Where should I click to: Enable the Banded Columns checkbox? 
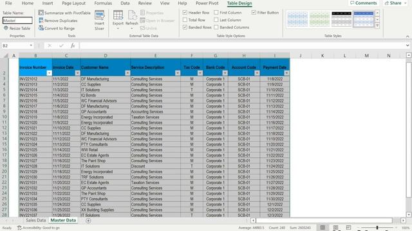tap(216, 27)
